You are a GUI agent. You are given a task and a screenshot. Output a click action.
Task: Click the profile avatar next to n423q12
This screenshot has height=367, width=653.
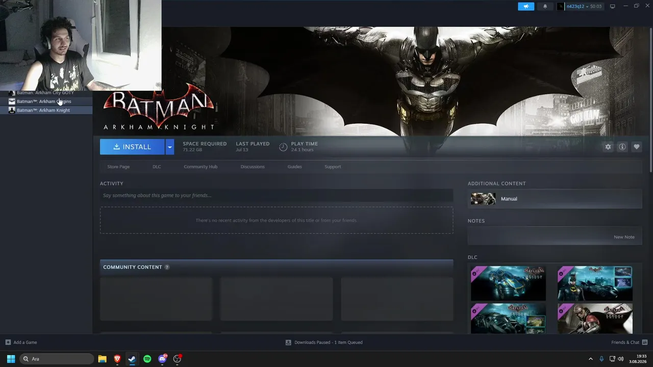coord(561,6)
